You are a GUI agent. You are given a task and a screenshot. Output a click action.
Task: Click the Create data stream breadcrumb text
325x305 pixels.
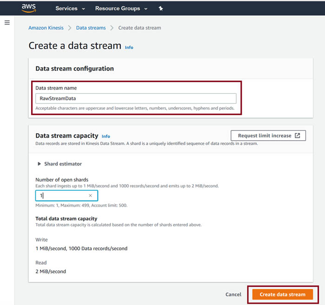click(139, 28)
